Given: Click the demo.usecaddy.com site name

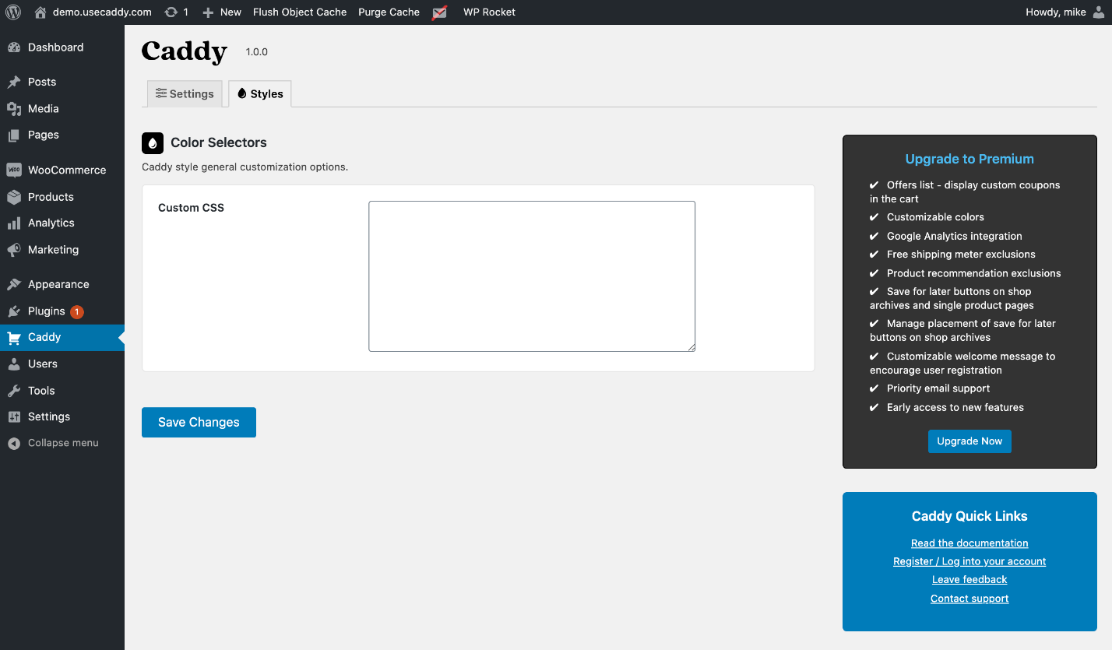Looking at the screenshot, I should pyautogui.click(x=102, y=12).
